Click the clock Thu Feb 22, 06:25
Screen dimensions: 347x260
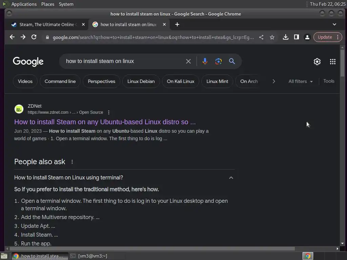coord(328,4)
